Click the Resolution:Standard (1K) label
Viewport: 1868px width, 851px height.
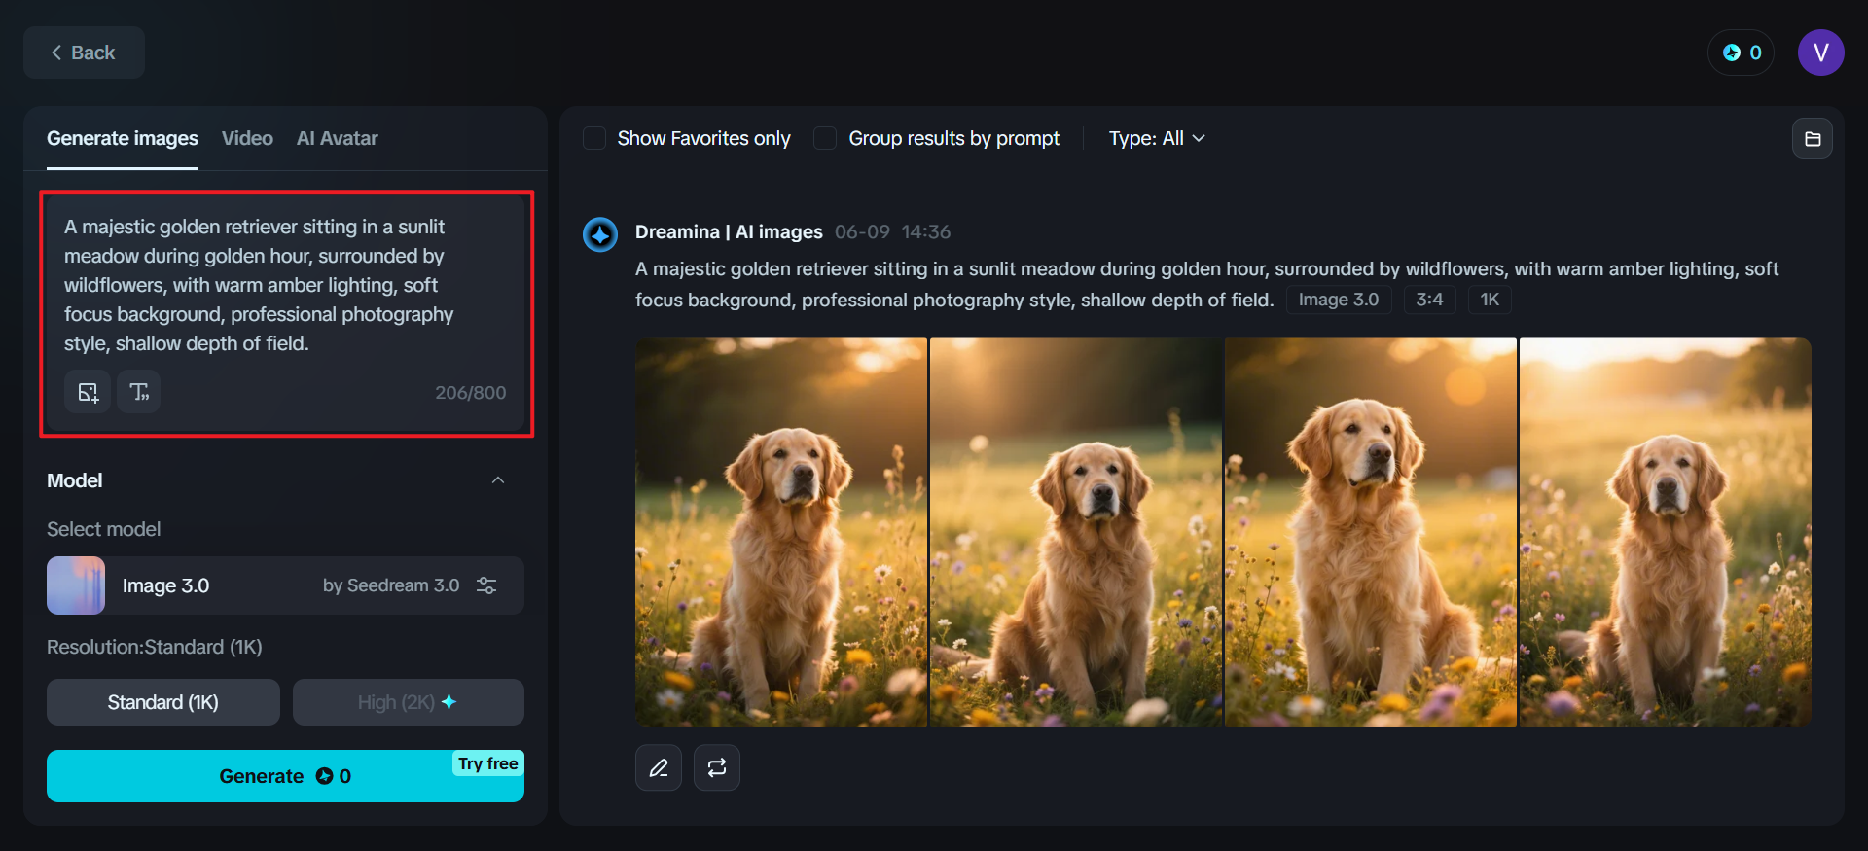[x=155, y=647]
